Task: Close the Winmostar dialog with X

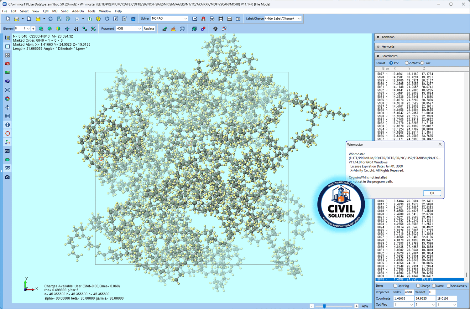Action: pyautogui.click(x=440, y=145)
